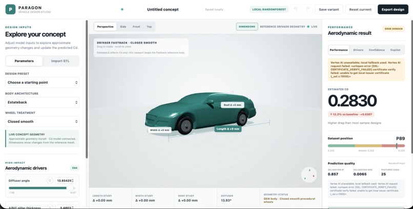Screen dimensions: 413x209
Task: Click the EDA badge beside Aerodynamic drivers
Action: [x=75, y=168]
